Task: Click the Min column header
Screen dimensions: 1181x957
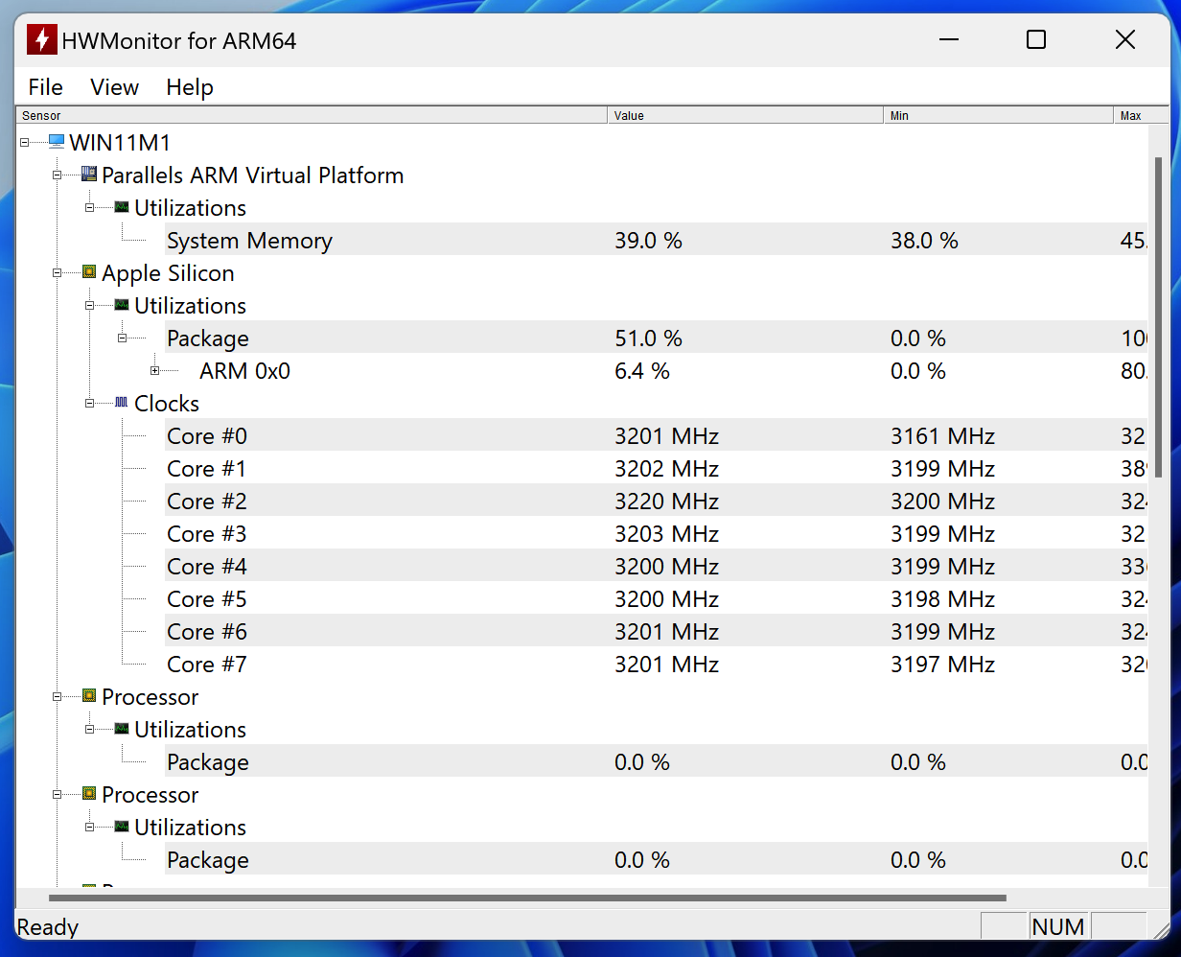Action: pyautogui.click(x=999, y=116)
